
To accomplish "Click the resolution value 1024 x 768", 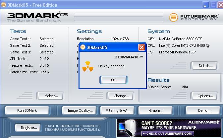I will click(120, 39).
